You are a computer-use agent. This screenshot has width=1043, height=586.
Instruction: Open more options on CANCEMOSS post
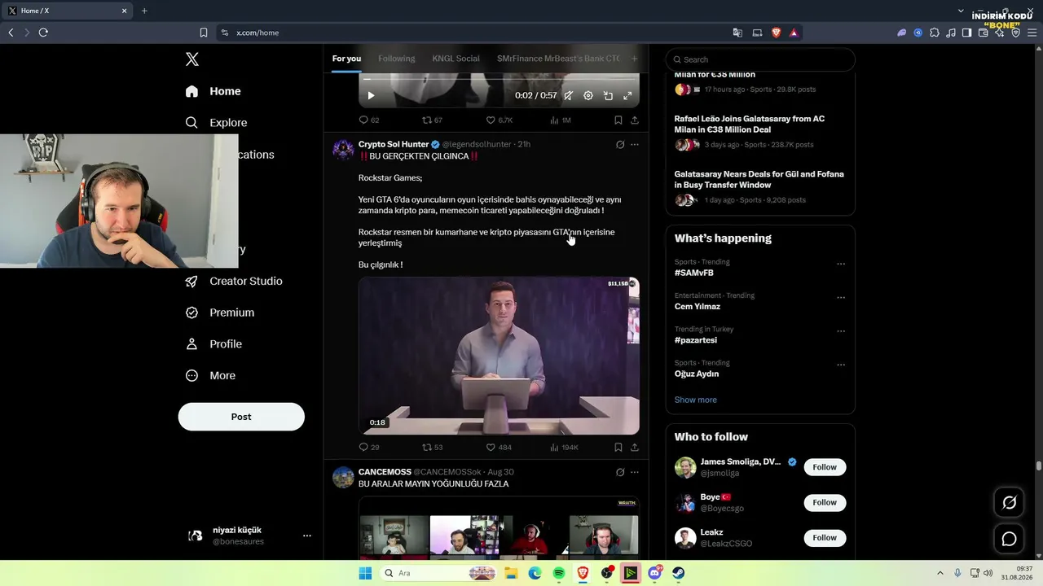[635, 472]
